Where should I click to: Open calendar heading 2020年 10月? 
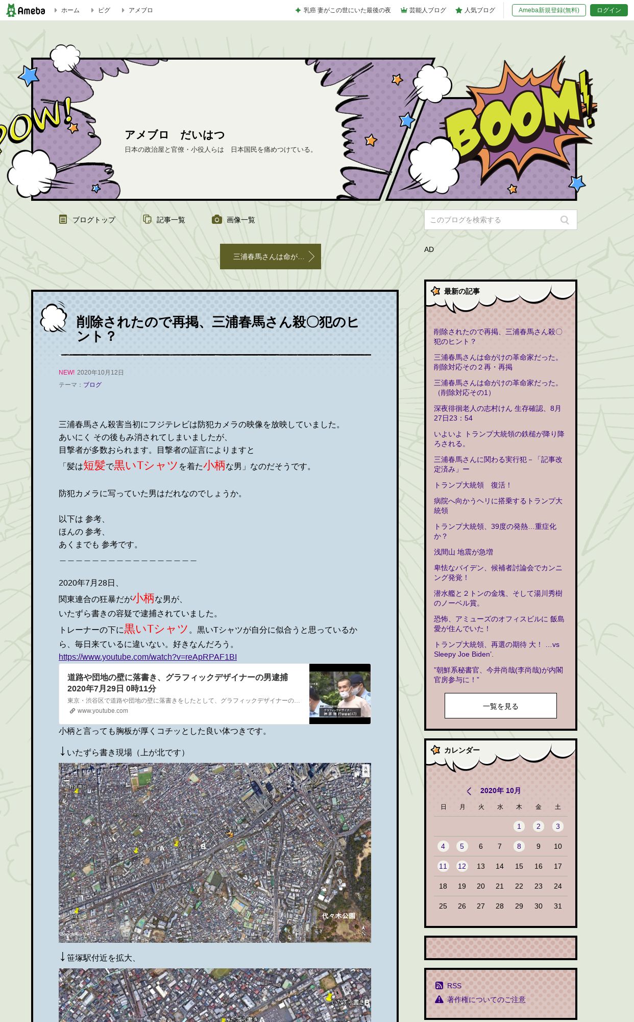coord(501,791)
